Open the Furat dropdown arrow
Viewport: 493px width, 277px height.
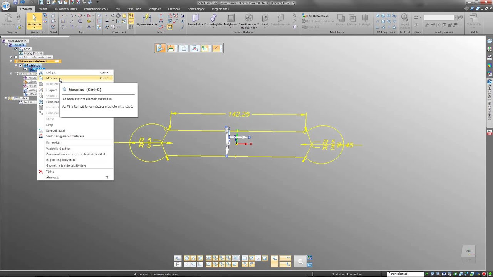[265, 28]
